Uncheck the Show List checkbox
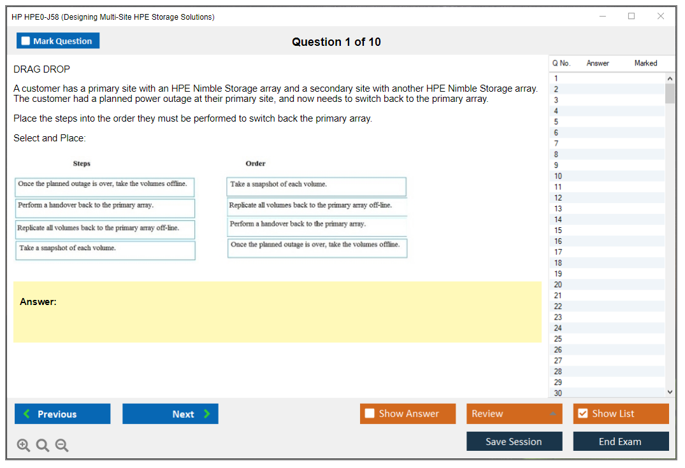Viewport: 685px width, 468px height. [x=582, y=414]
